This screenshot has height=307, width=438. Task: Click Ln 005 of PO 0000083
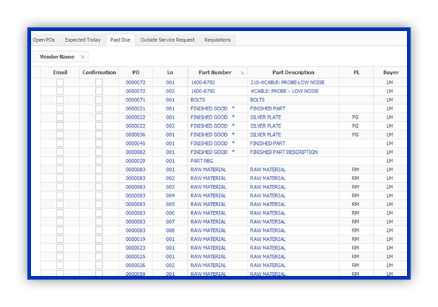(170, 204)
